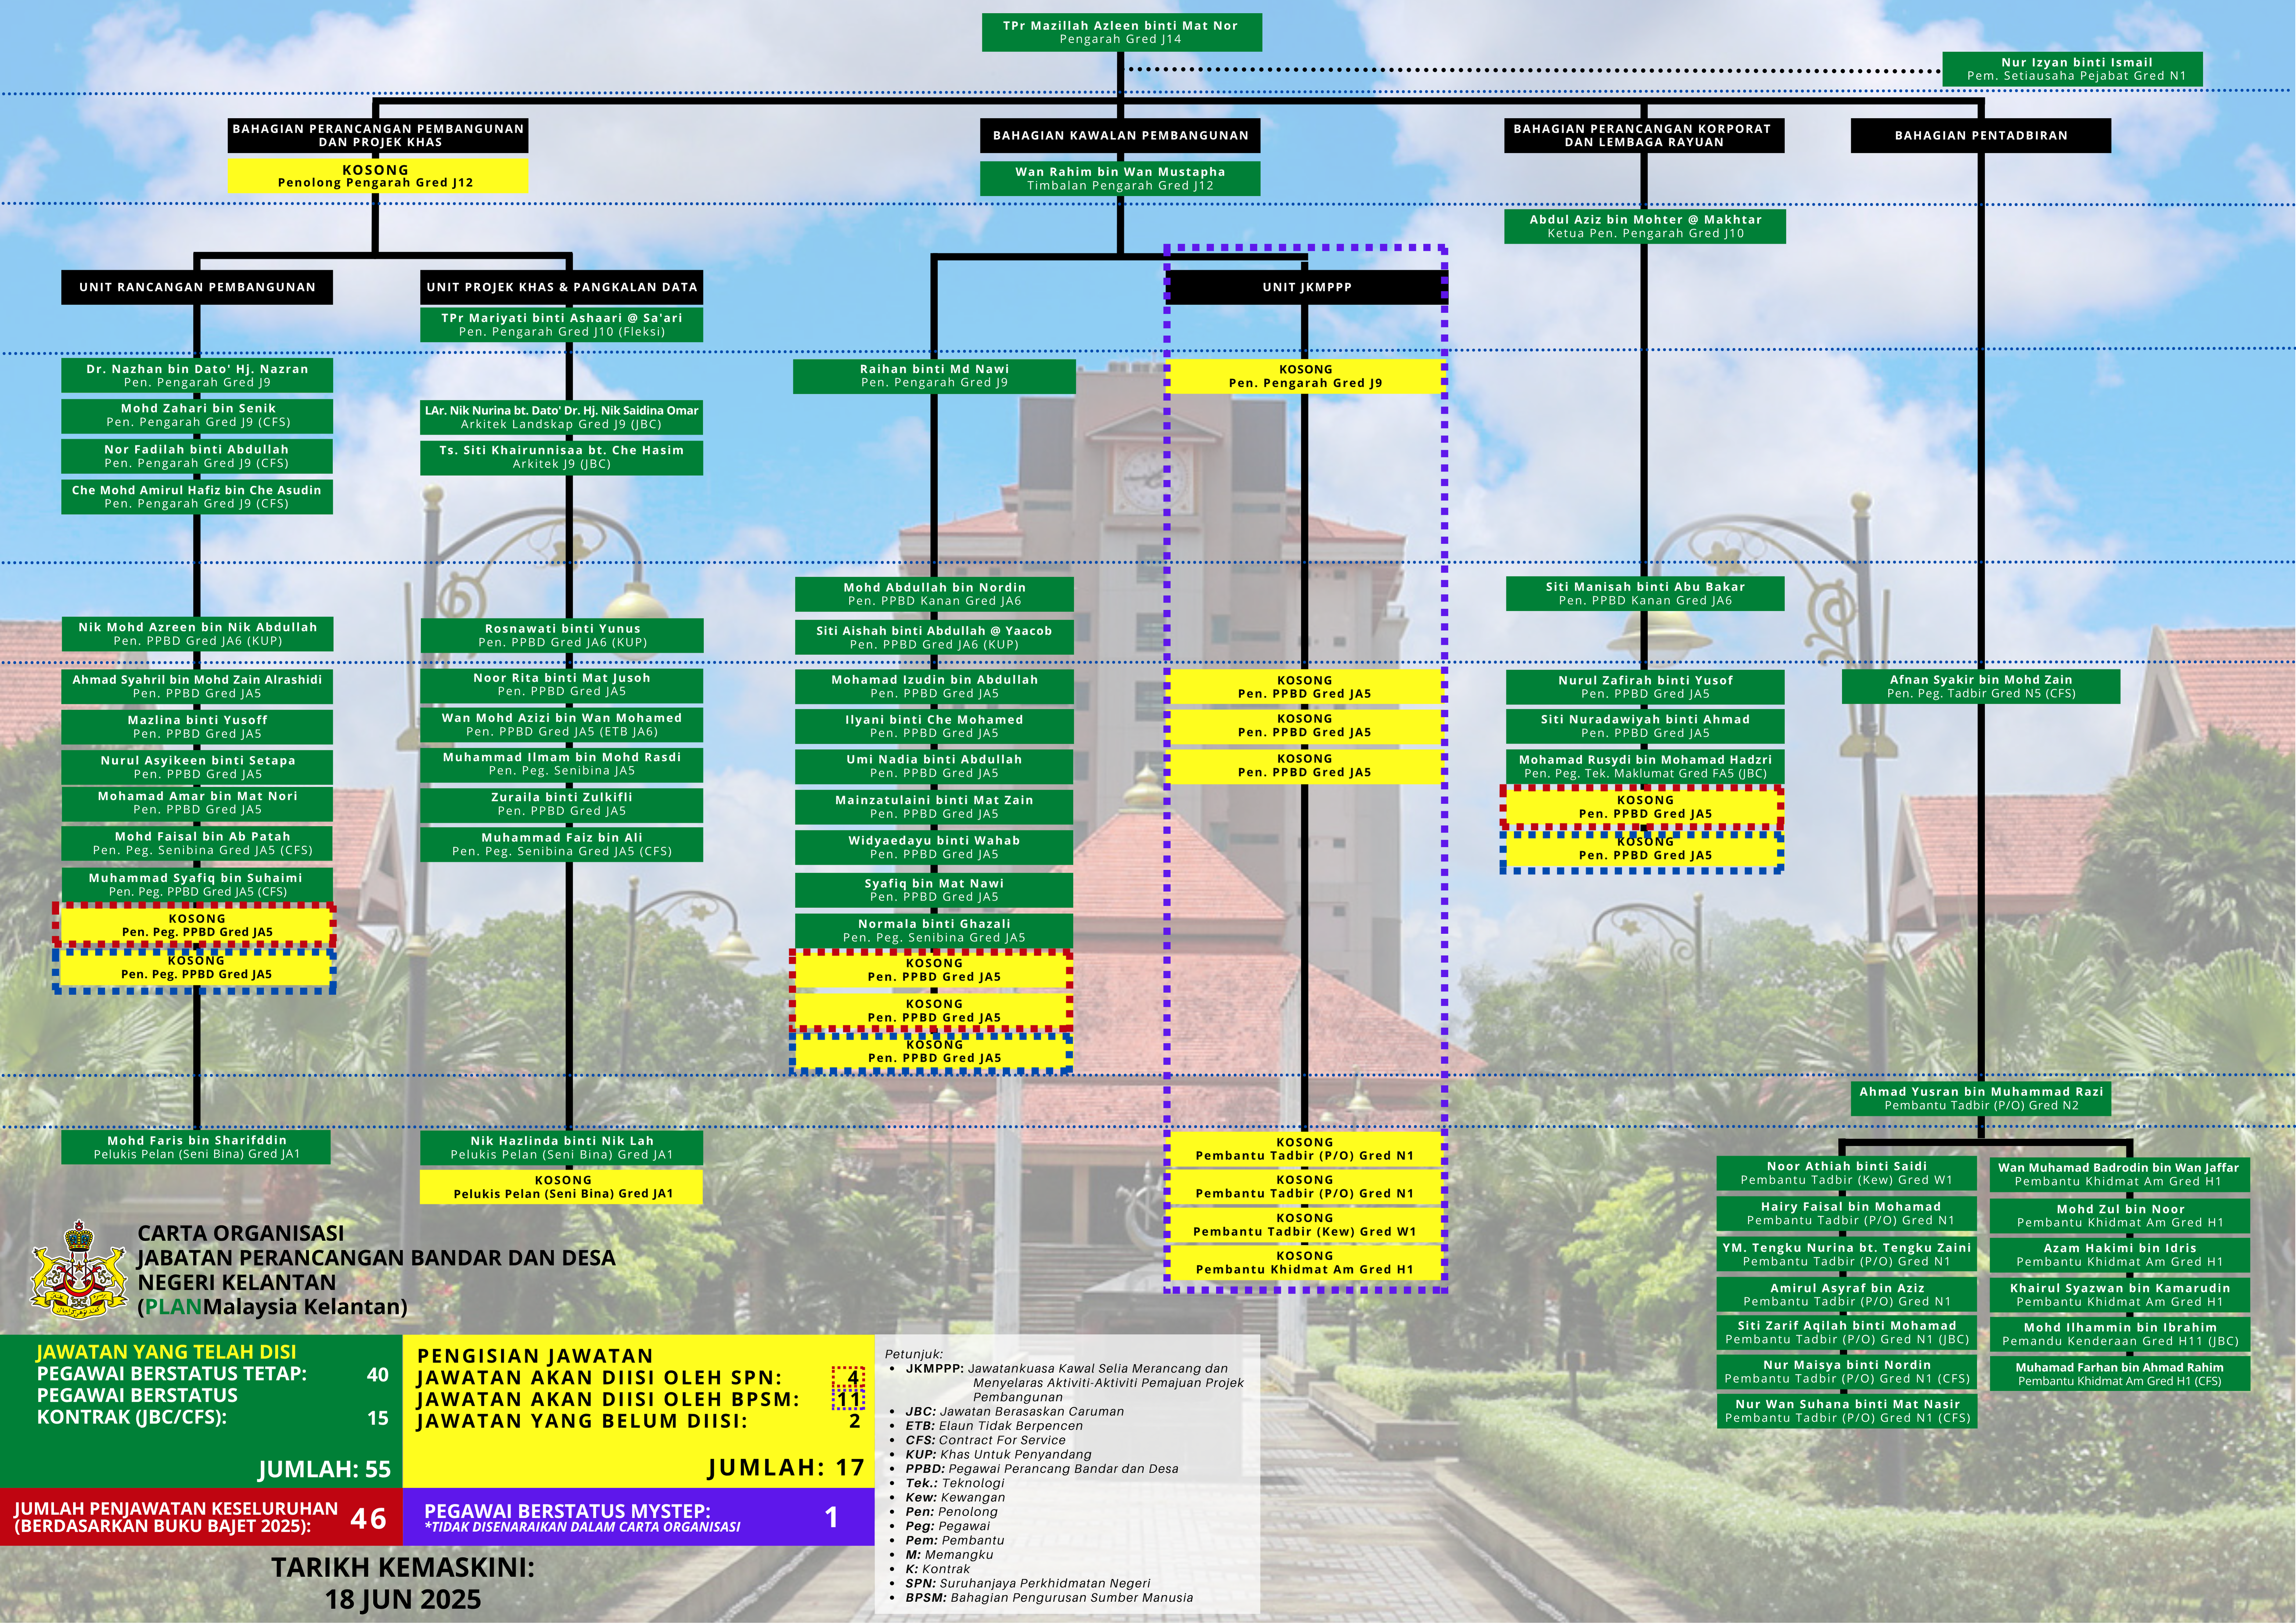This screenshot has width=2296, height=1623.
Task: Select Mainzatulaini binti Mat Zain box
Action: [934, 807]
